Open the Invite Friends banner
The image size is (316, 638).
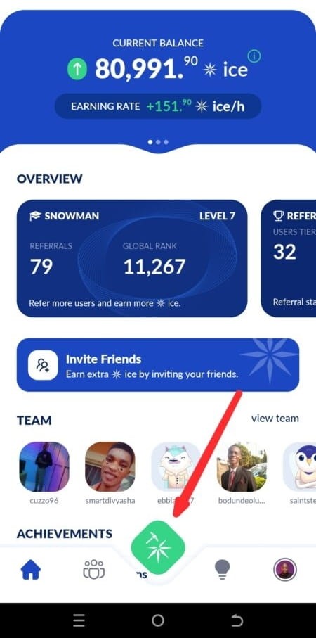click(158, 365)
